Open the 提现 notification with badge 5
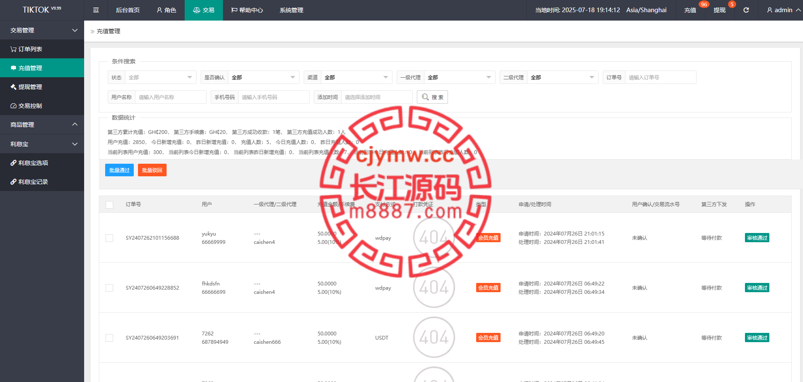This screenshot has height=382, width=803. [x=720, y=10]
